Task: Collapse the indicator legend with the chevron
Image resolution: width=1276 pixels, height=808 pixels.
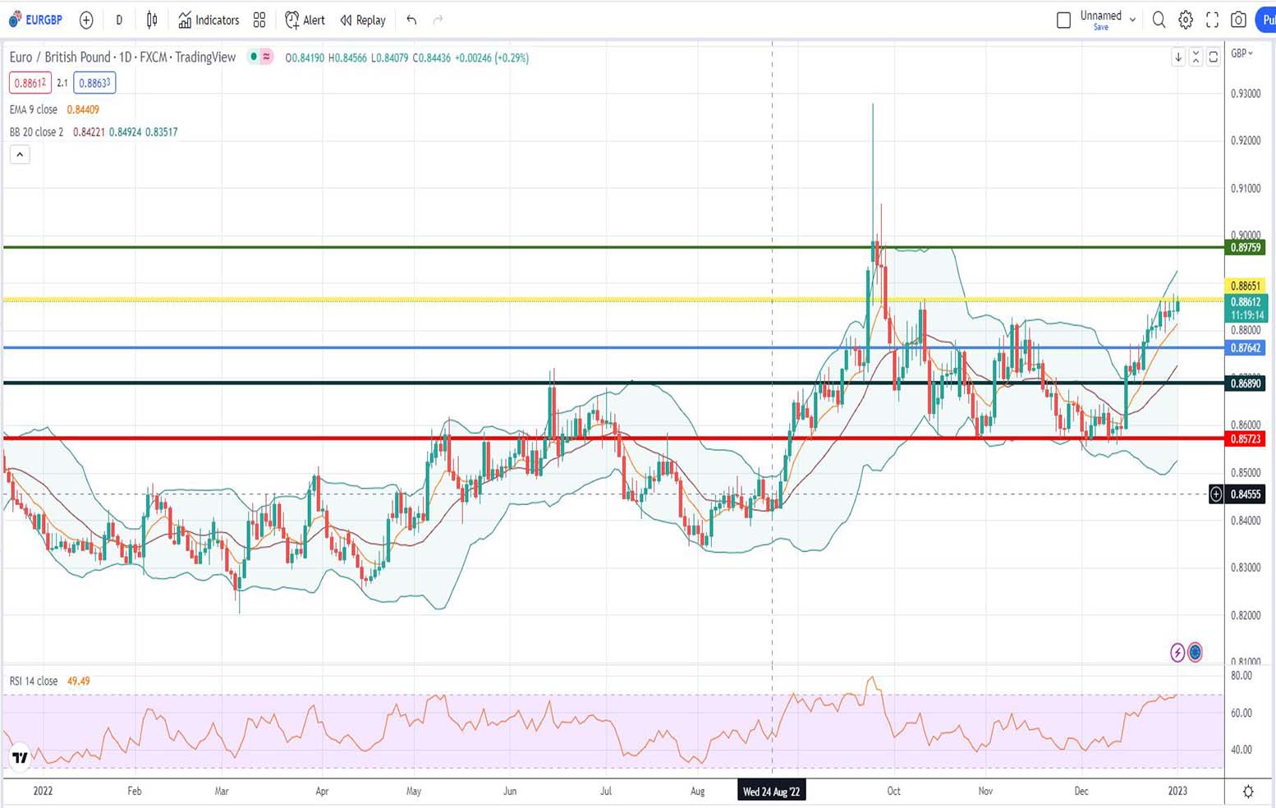Action: (20, 154)
